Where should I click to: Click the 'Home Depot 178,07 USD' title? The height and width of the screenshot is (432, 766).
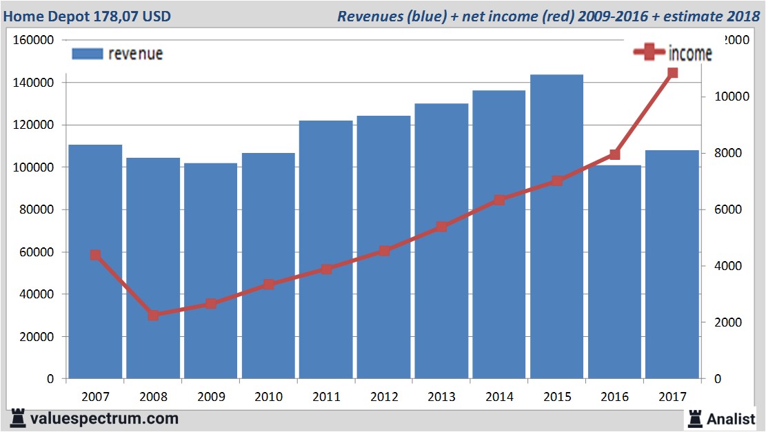point(87,16)
